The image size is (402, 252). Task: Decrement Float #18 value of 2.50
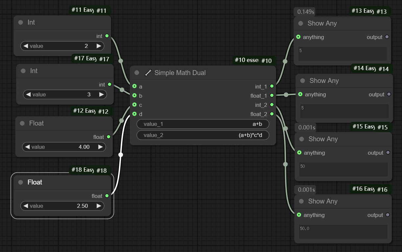(26, 206)
